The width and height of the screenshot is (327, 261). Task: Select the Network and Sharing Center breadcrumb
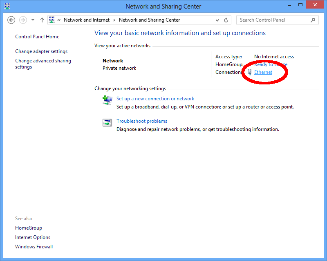pos(149,20)
